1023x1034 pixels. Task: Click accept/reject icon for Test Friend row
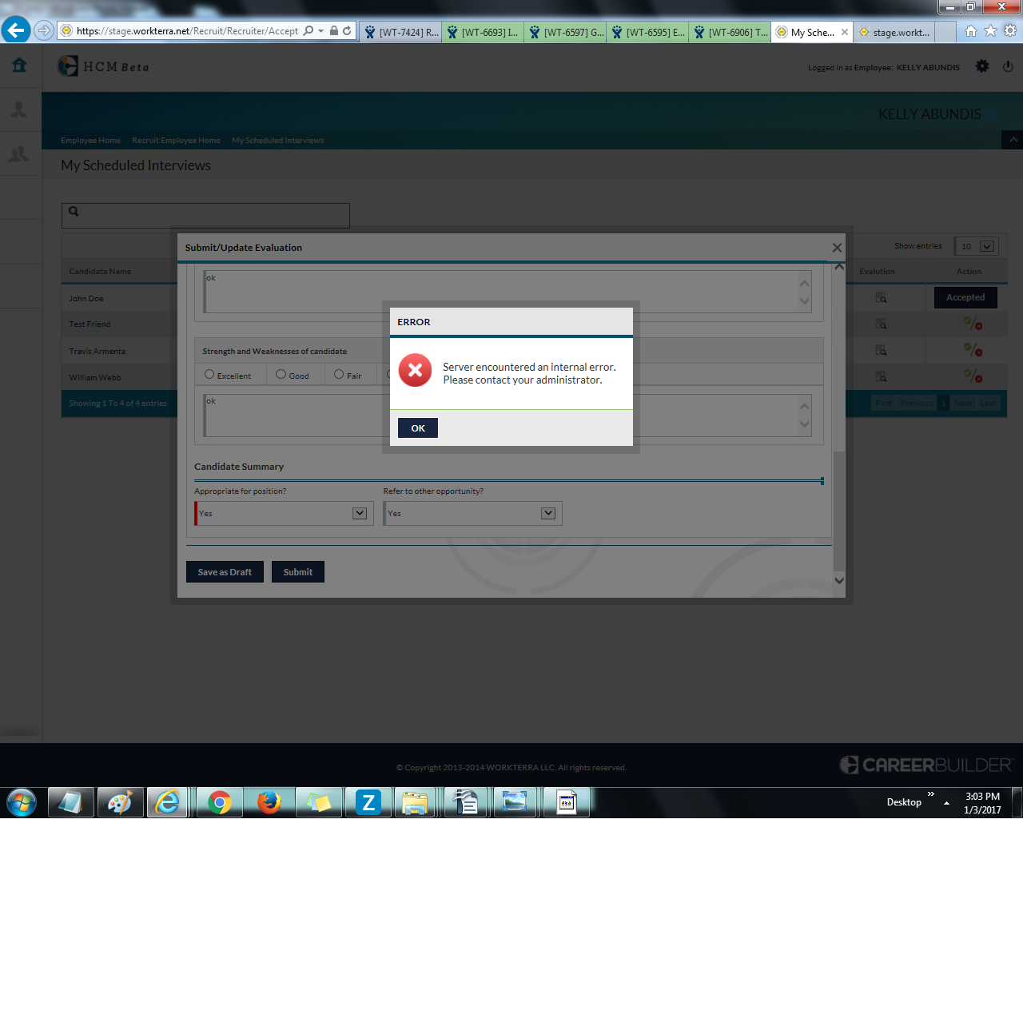pyautogui.click(x=972, y=324)
